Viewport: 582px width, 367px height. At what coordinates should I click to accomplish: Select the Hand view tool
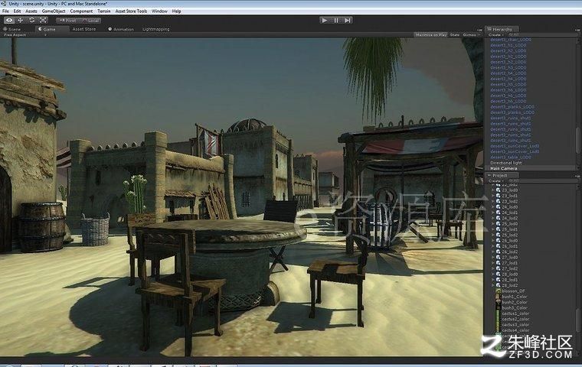coord(9,21)
